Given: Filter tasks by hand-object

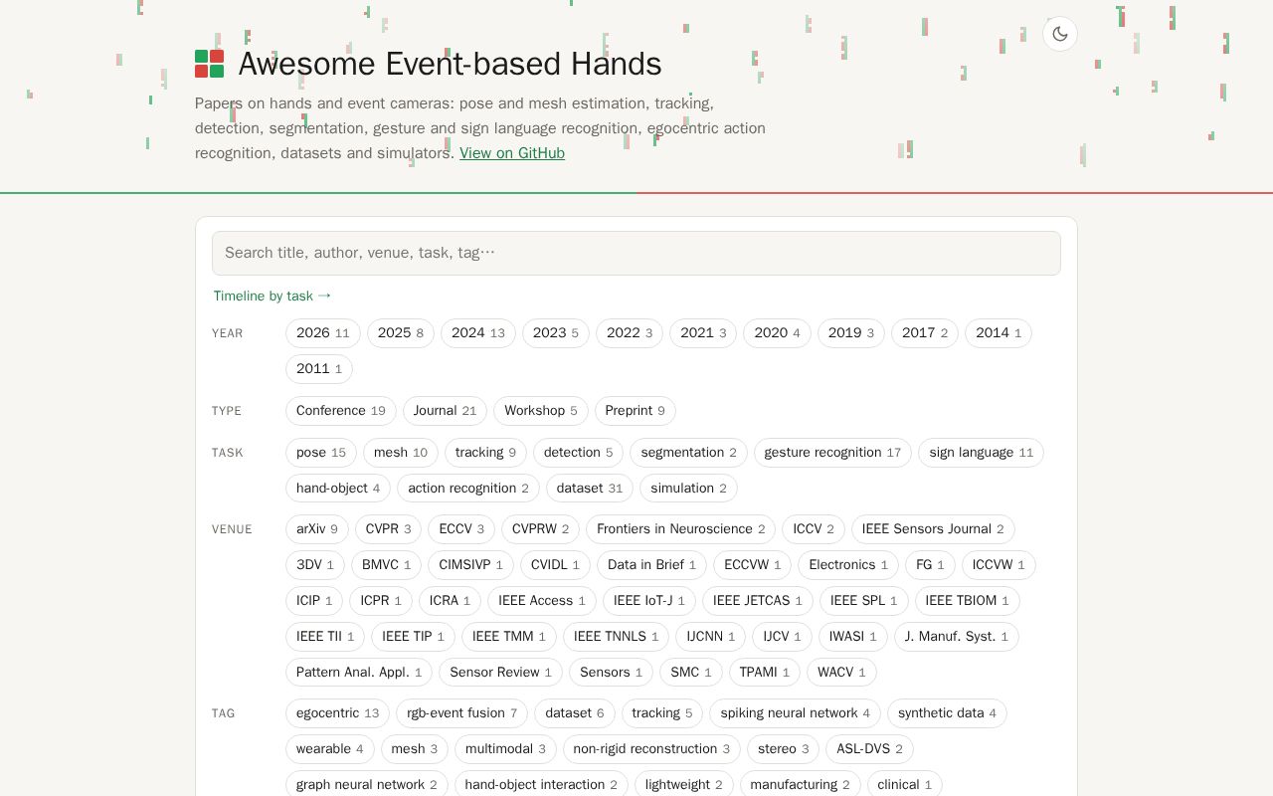Looking at the screenshot, I should (338, 489).
